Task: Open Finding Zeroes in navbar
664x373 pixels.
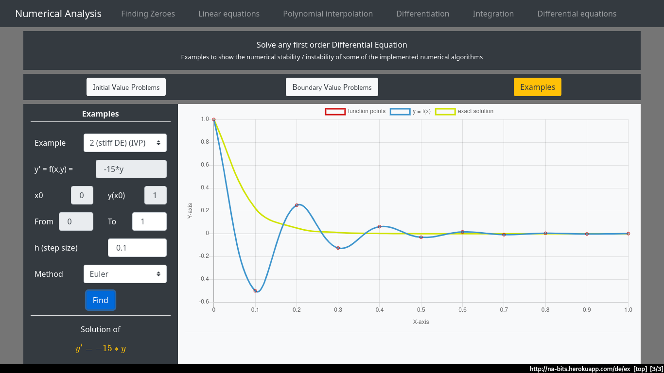Action: [148, 14]
